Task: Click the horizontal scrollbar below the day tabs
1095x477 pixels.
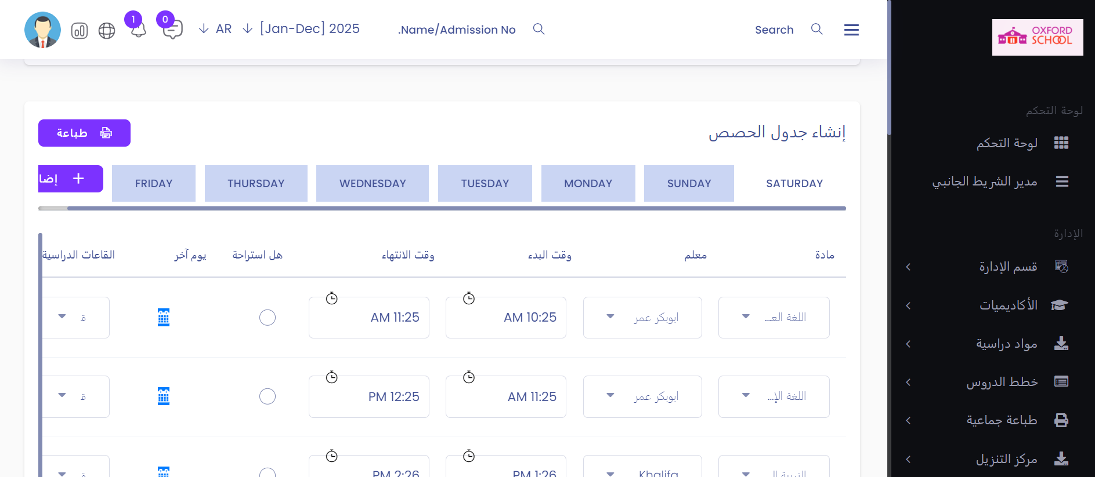Action: coord(442,208)
